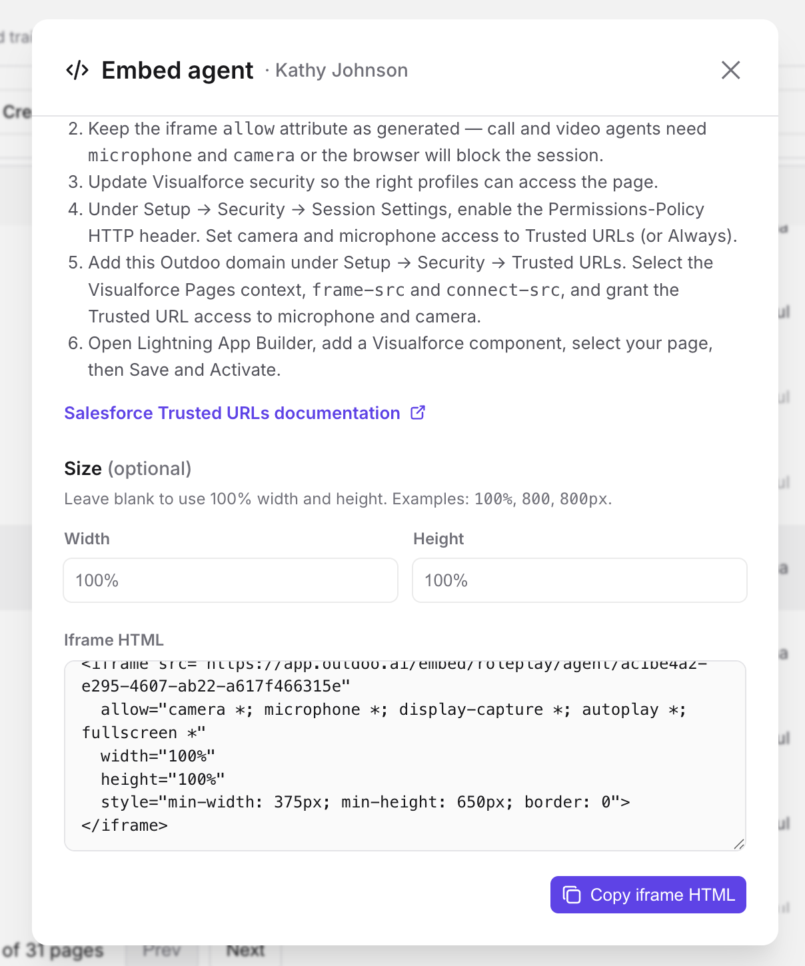
Task: Go to the Prev page behind dialog
Action: click(x=161, y=951)
